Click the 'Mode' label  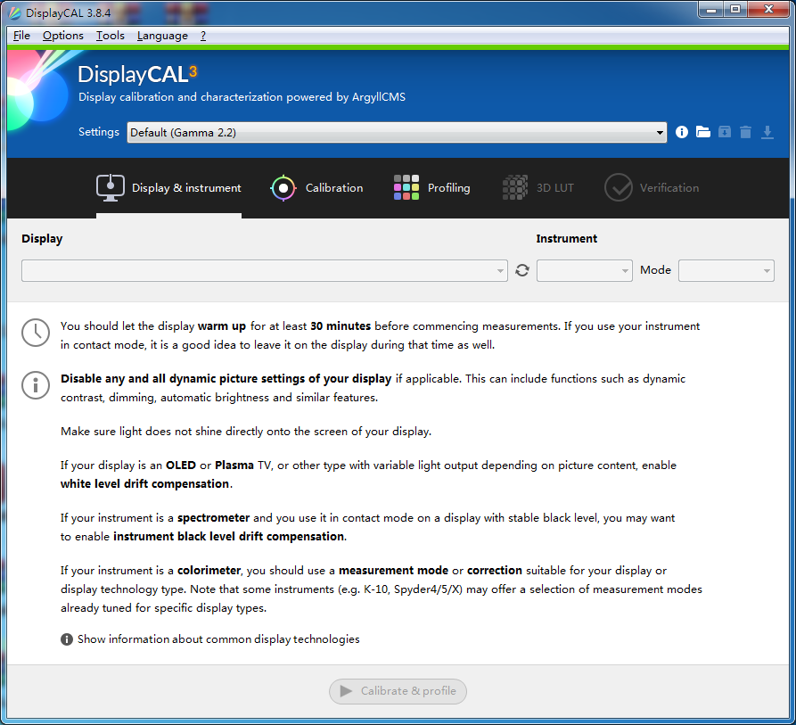click(x=655, y=270)
